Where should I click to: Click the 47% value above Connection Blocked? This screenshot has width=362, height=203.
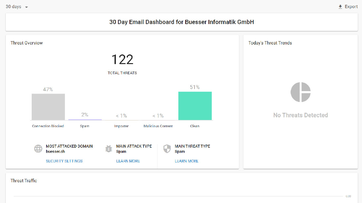[x=48, y=89]
